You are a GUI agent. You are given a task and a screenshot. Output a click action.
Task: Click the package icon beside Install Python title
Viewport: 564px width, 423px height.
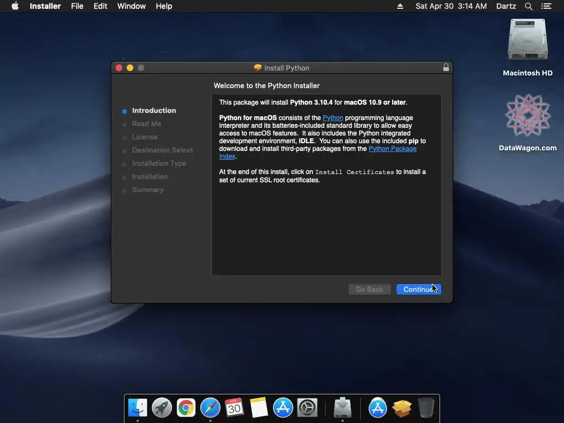pyautogui.click(x=258, y=68)
